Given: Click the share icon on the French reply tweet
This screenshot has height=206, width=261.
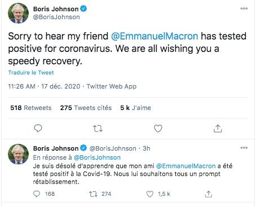Looking at the screenshot, I should tap(209, 194).
